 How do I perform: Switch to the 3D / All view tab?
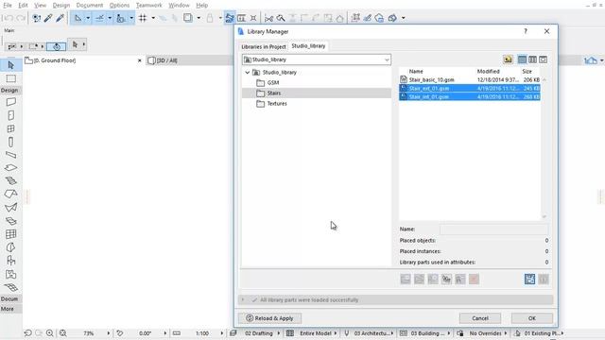[167, 60]
